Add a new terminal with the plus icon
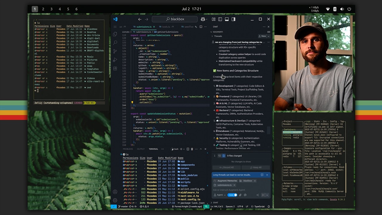Viewport: 382px width, 215px height. (x=181, y=149)
